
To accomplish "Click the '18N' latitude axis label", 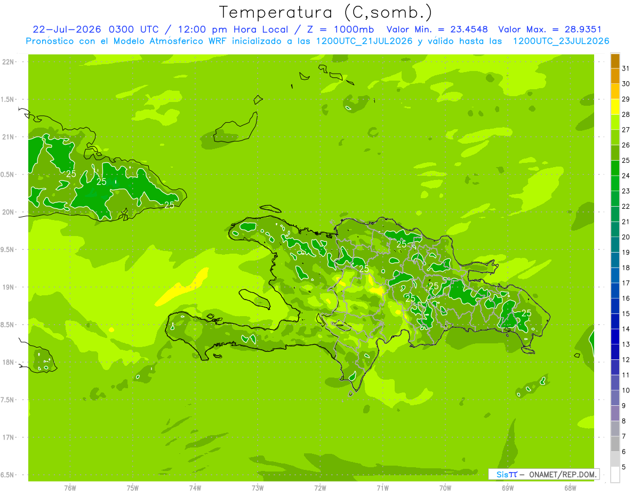I will pyautogui.click(x=8, y=362).
